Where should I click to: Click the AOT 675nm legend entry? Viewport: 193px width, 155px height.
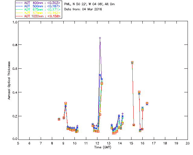(x=38, y=9)
